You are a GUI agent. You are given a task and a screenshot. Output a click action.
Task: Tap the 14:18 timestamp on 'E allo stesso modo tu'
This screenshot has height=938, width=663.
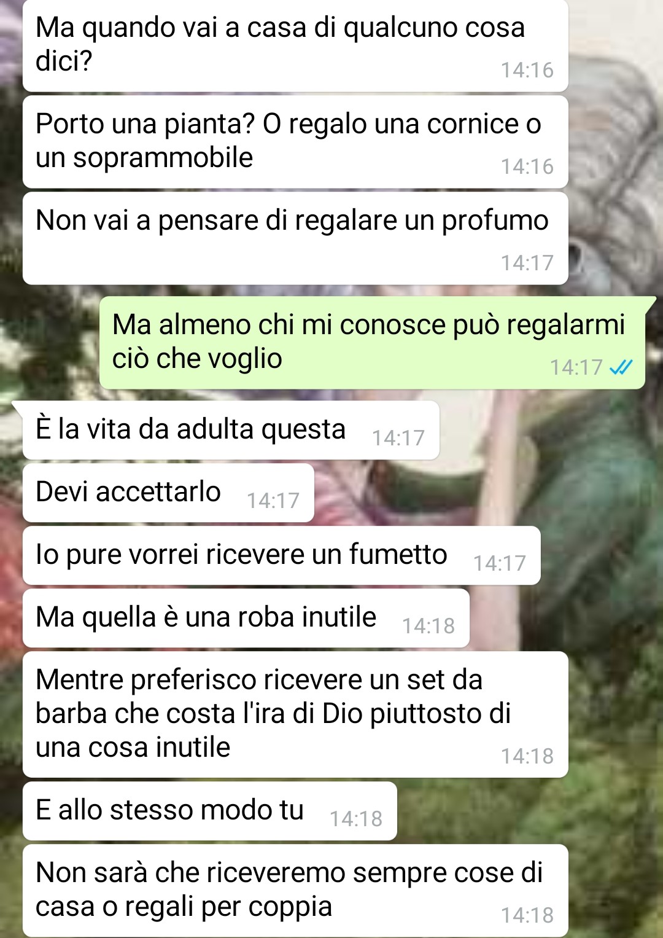click(x=355, y=819)
